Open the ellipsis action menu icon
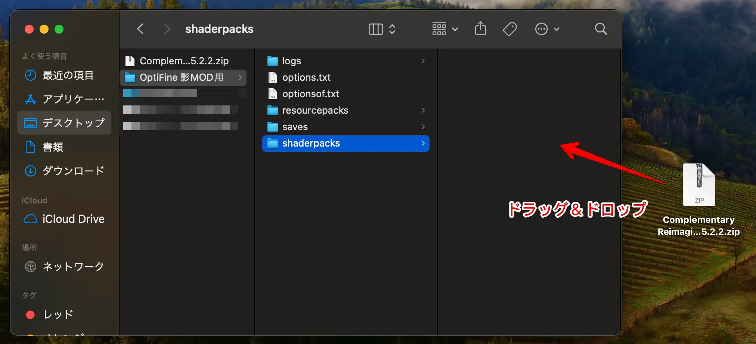The image size is (756, 344). point(541,29)
